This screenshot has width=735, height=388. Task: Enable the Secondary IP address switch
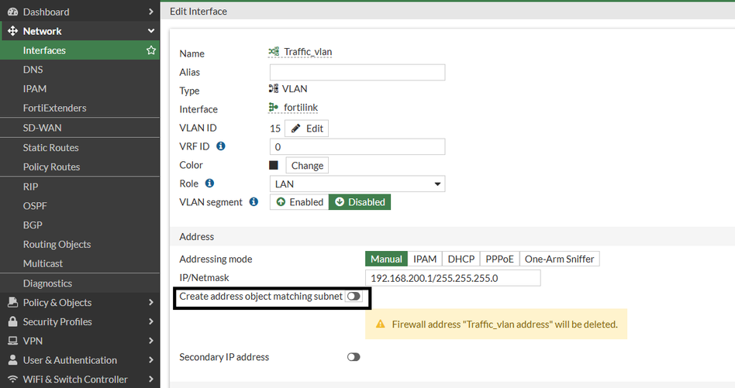pos(354,357)
